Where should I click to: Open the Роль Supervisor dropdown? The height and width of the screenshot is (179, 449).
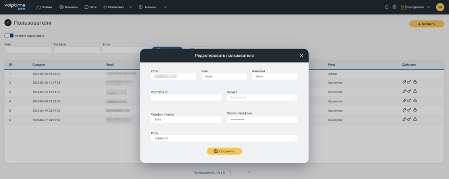pos(224,138)
